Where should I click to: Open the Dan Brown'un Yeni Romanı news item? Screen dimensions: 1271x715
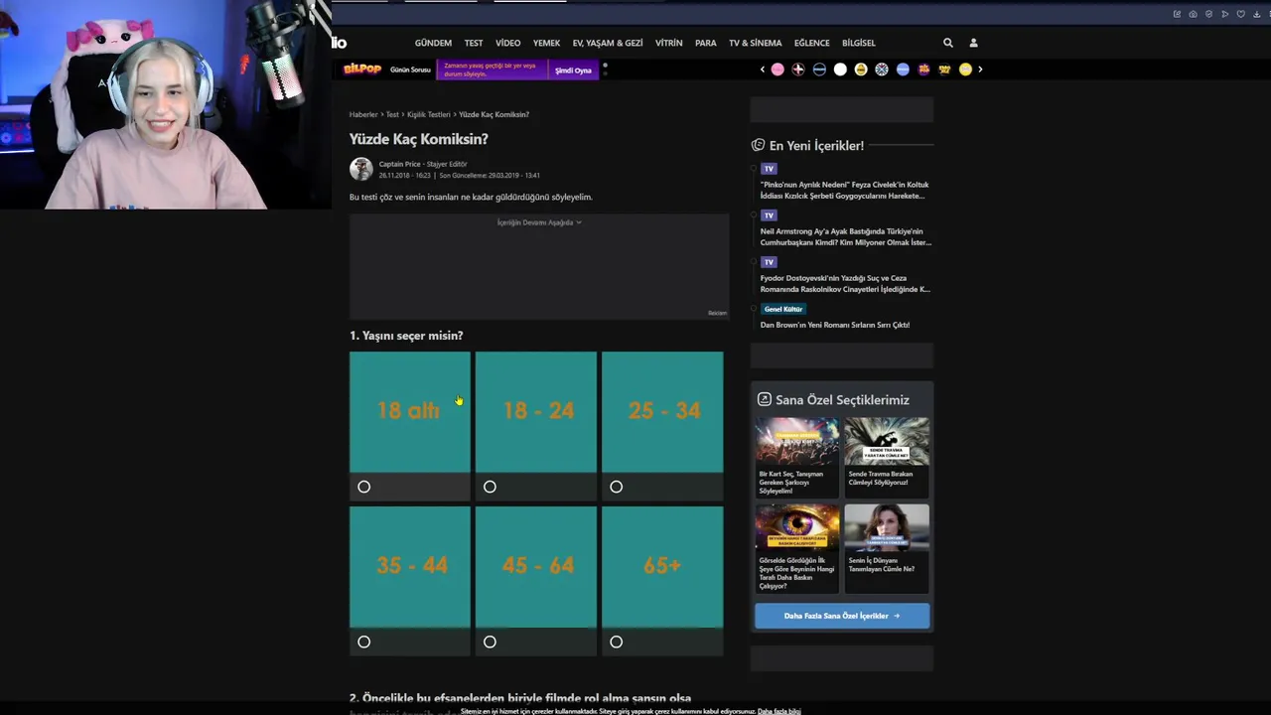click(x=835, y=325)
